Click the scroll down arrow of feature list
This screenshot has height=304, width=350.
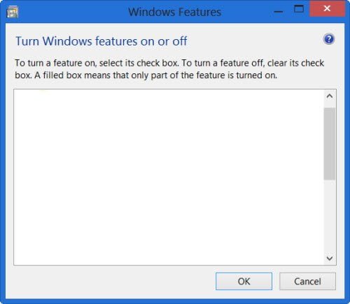pyautogui.click(x=330, y=258)
